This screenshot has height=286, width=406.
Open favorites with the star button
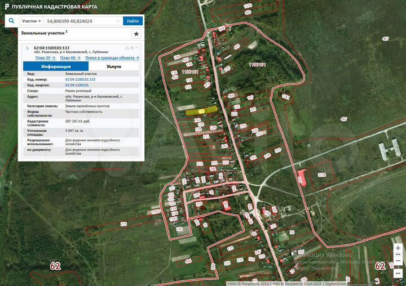coord(136,34)
